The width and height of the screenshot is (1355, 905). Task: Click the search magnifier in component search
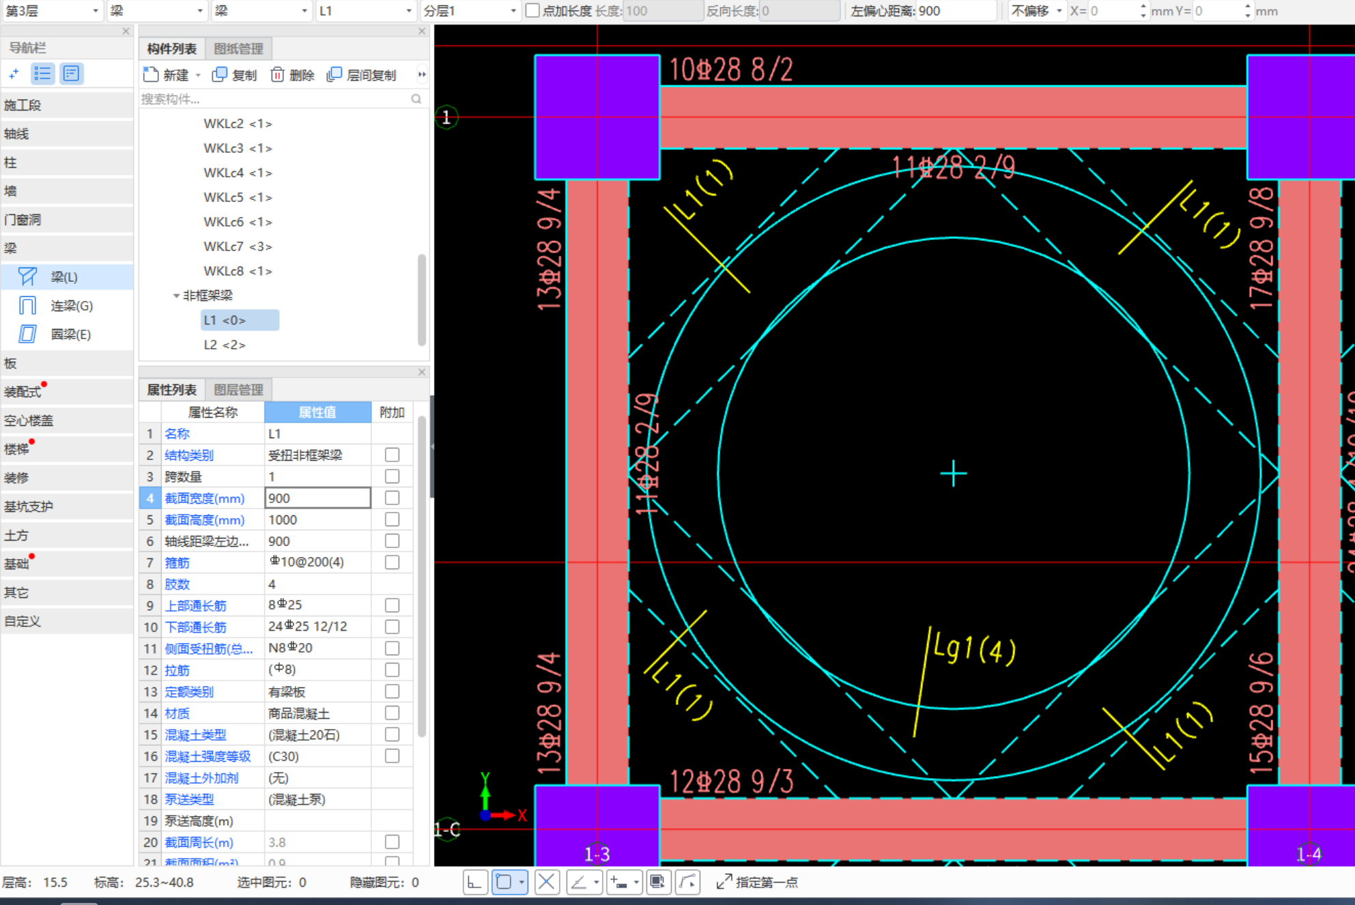point(416,99)
